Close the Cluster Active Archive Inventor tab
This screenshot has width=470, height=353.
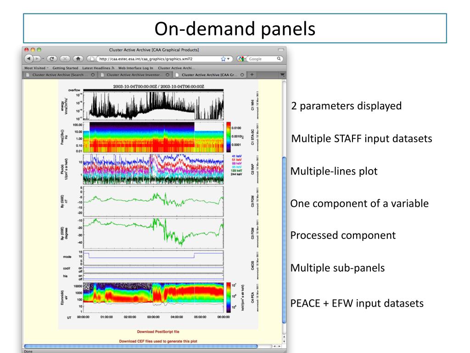(x=168, y=75)
